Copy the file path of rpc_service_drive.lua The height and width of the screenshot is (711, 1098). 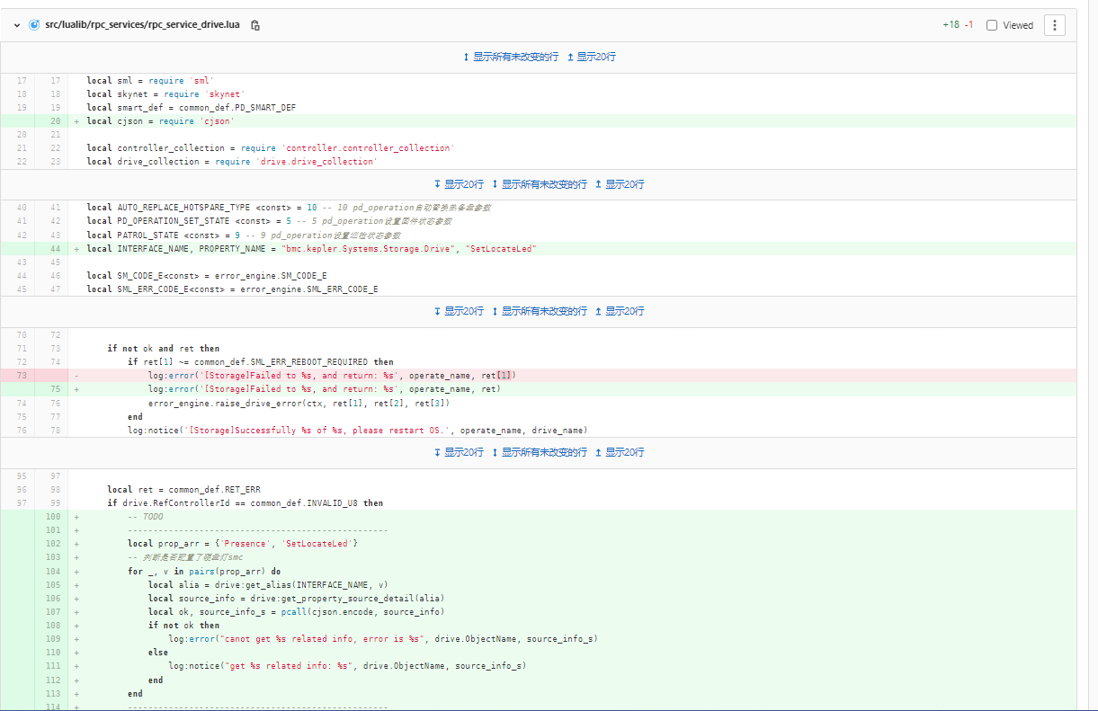[255, 25]
